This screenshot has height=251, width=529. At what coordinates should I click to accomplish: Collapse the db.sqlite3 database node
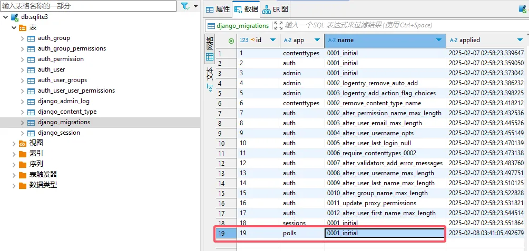coord(5,17)
